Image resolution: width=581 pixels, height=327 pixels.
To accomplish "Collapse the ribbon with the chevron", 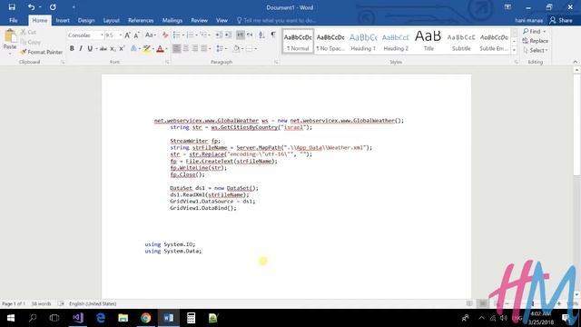I will pyautogui.click(x=575, y=62).
